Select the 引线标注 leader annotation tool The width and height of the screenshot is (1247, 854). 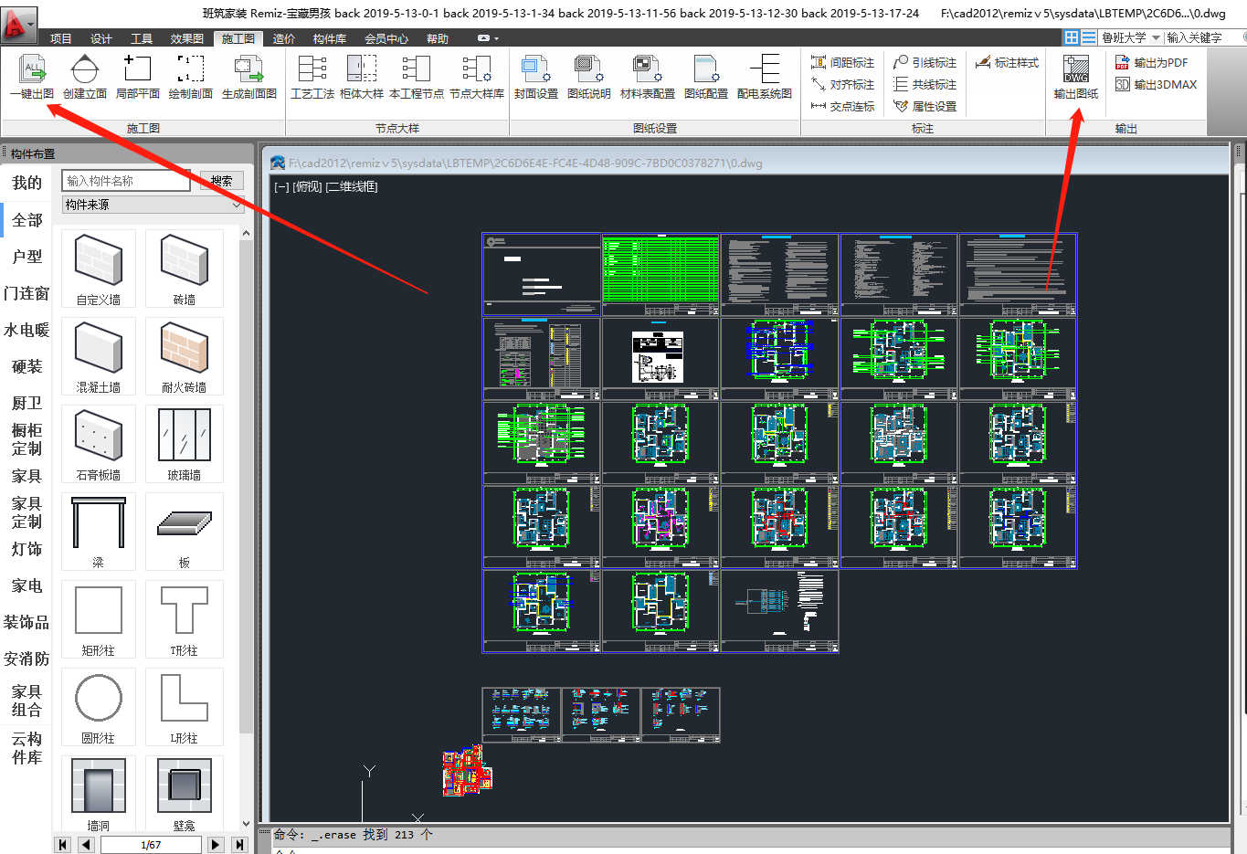click(925, 63)
